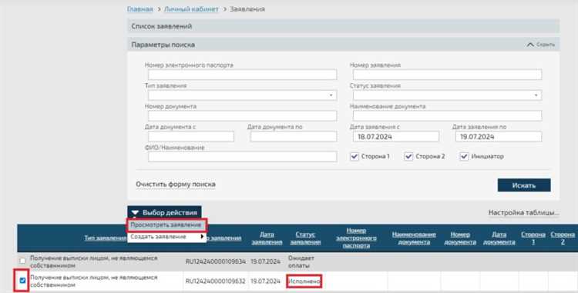Expand the Создать заявление submenu

coord(166,237)
